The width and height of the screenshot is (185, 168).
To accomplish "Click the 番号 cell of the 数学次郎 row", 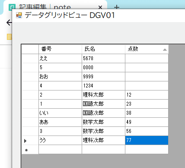I will [60, 131].
